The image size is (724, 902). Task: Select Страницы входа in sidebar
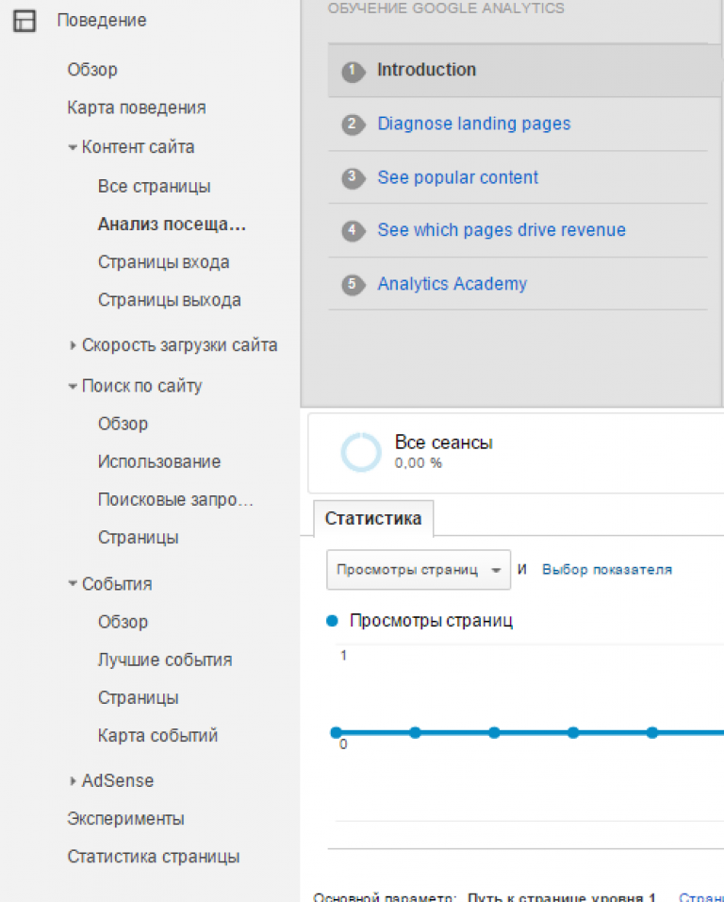(x=163, y=262)
